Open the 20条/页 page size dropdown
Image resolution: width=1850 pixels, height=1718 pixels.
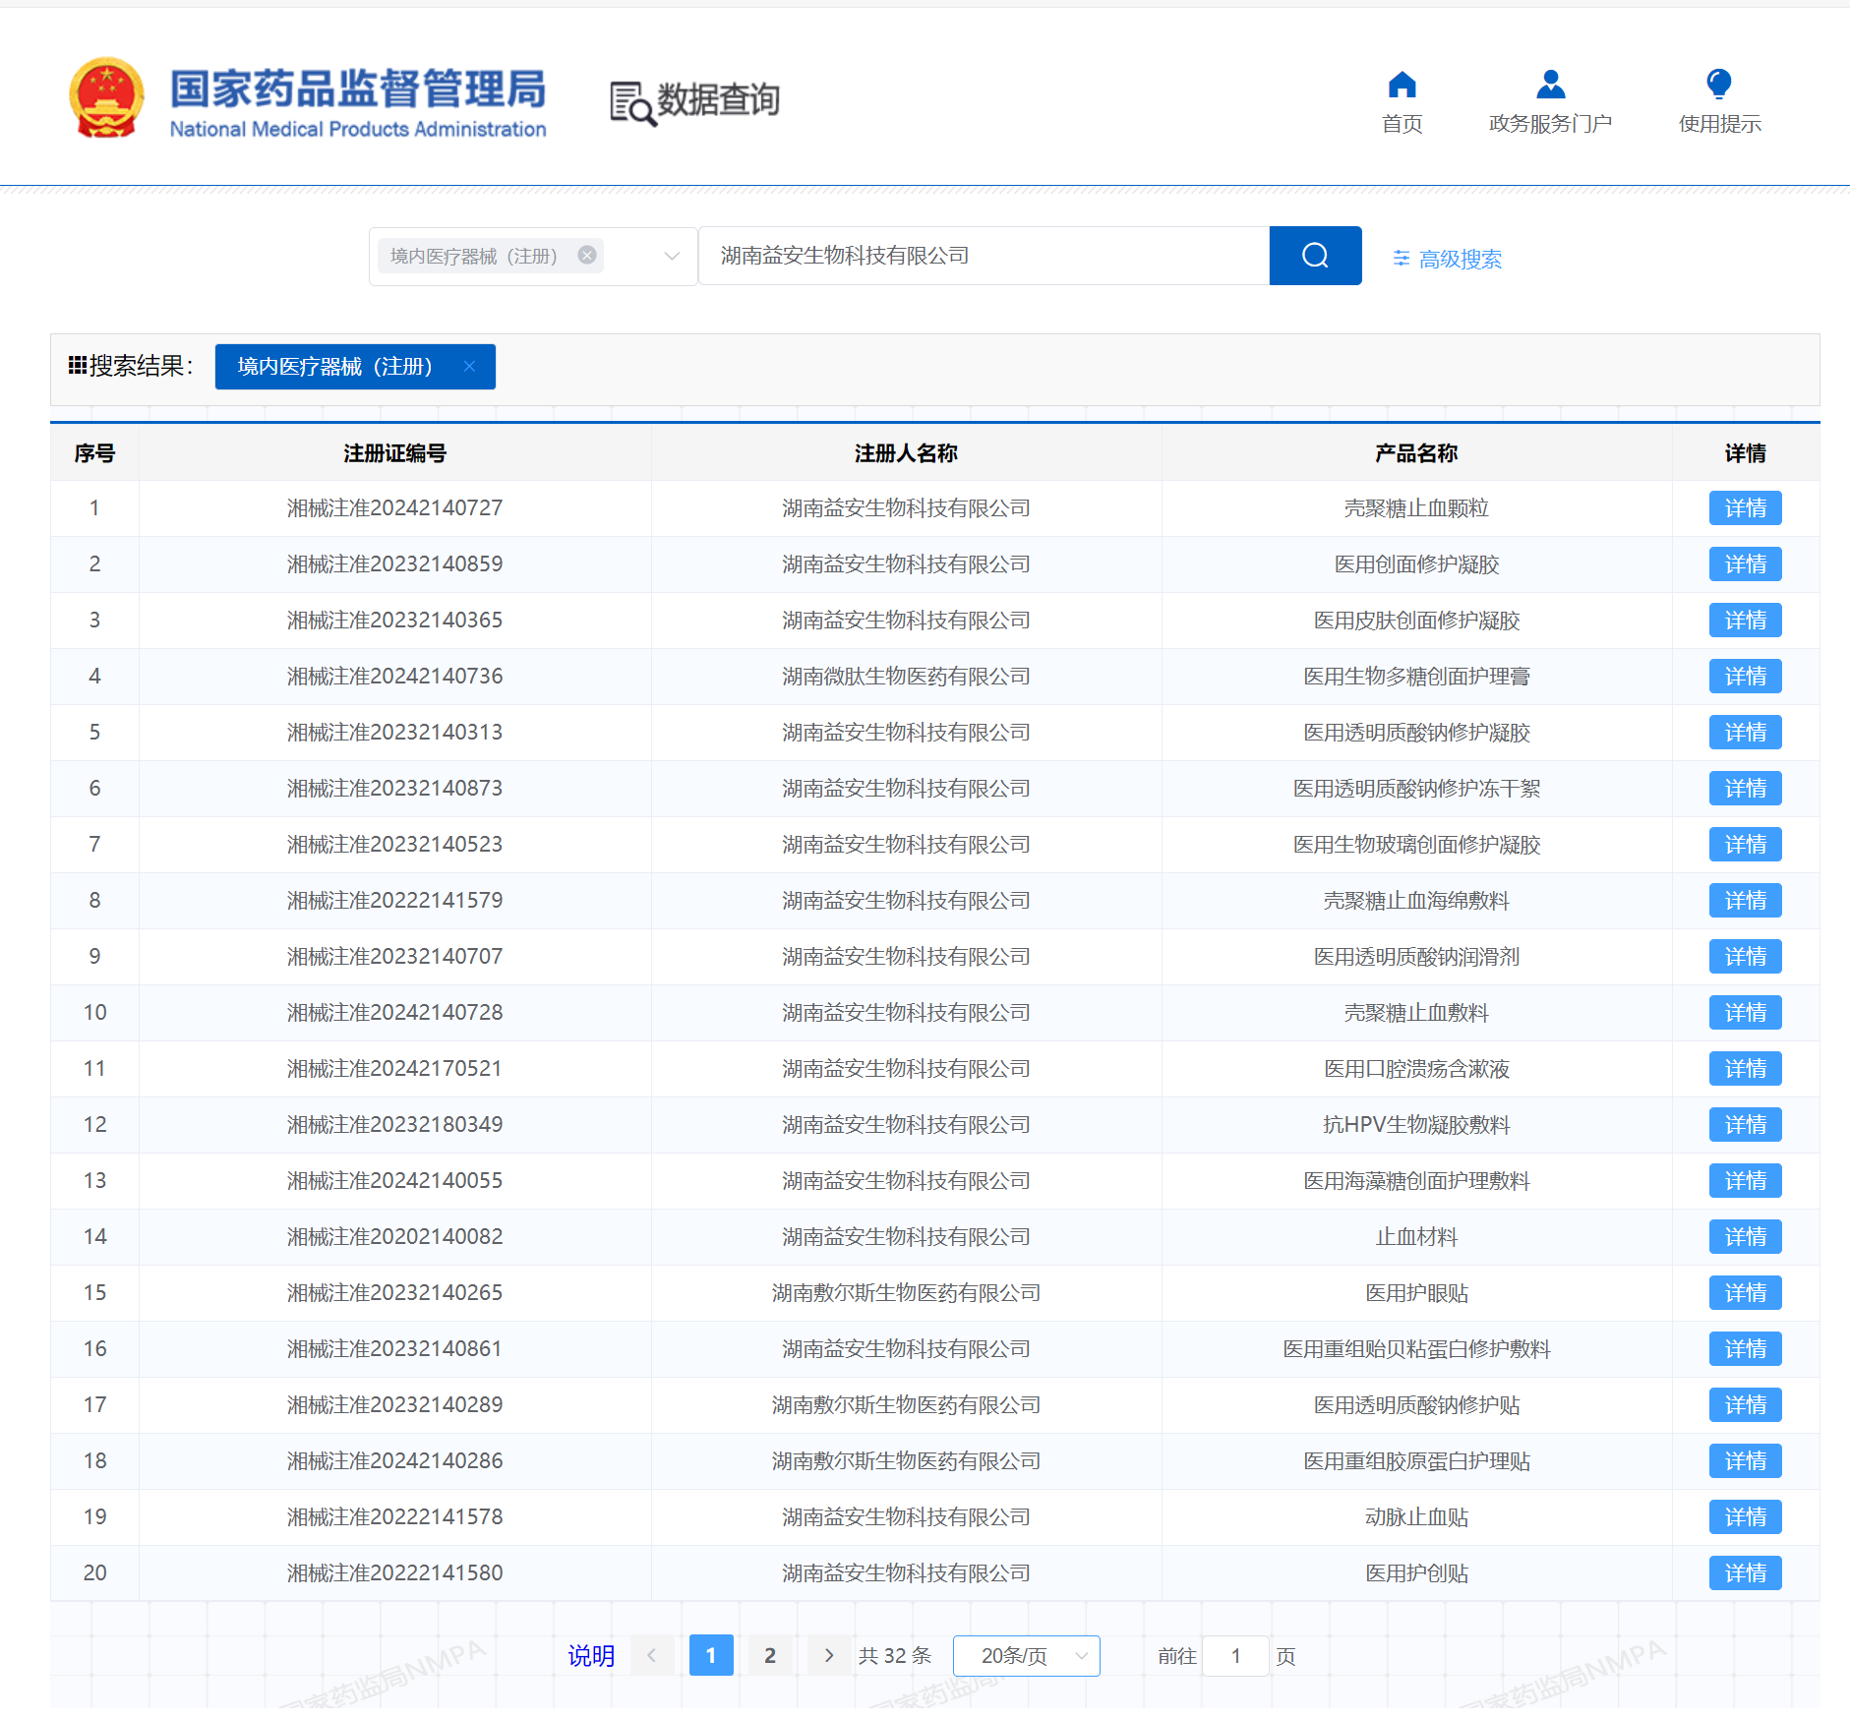(1026, 1656)
